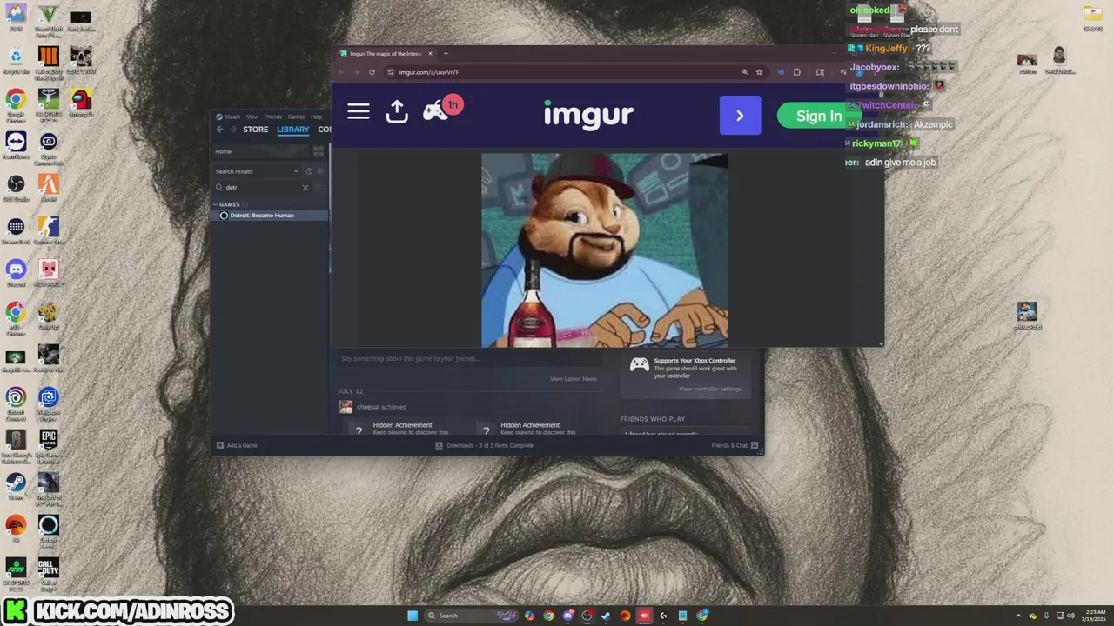Open the Help menu in Steam
The image size is (1114, 626).
pyautogui.click(x=316, y=117)
